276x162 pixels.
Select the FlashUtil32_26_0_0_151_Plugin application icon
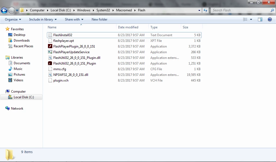pos(50,63)
